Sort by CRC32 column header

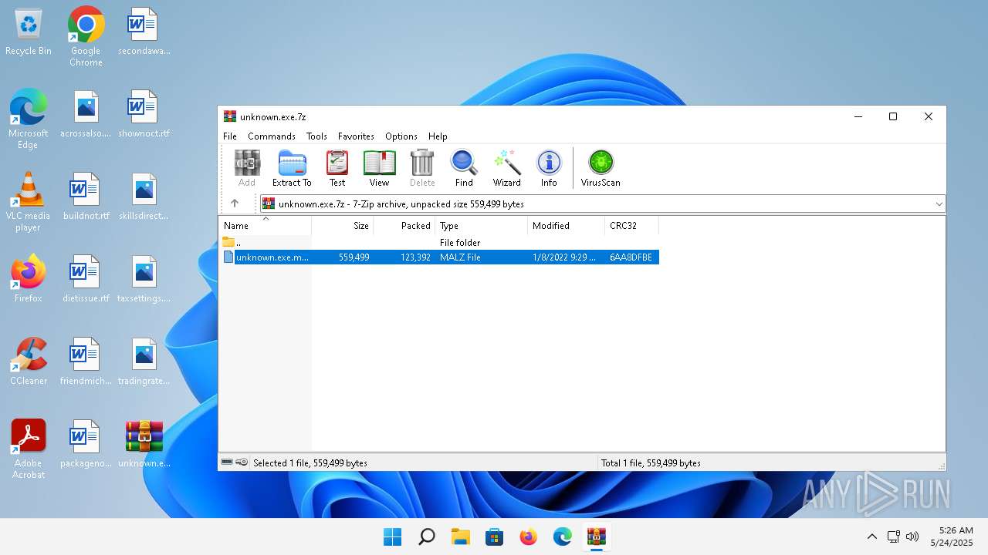coord(631,226)
